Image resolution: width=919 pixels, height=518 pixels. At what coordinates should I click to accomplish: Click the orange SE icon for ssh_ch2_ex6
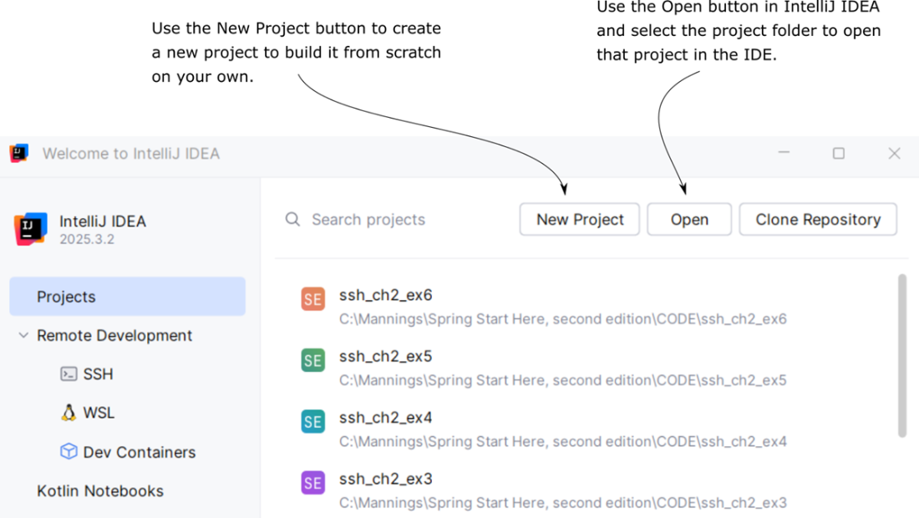pyautogui.click(x=313, y=299)
